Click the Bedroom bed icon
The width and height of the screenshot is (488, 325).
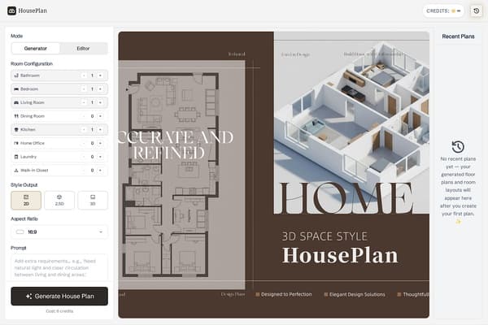tap(16, 89)
